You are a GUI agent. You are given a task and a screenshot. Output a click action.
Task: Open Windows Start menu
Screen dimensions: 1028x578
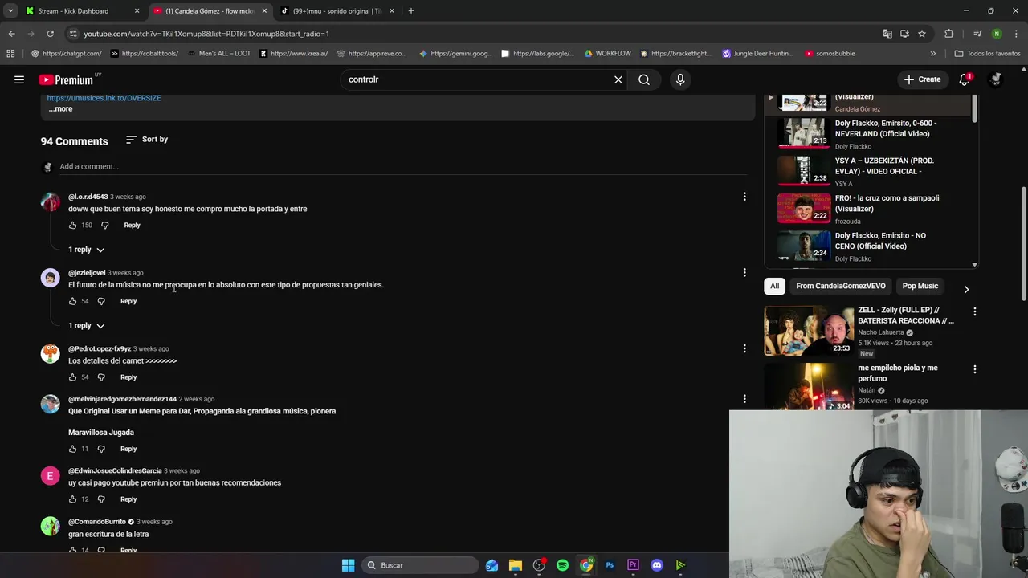[348, 565]
